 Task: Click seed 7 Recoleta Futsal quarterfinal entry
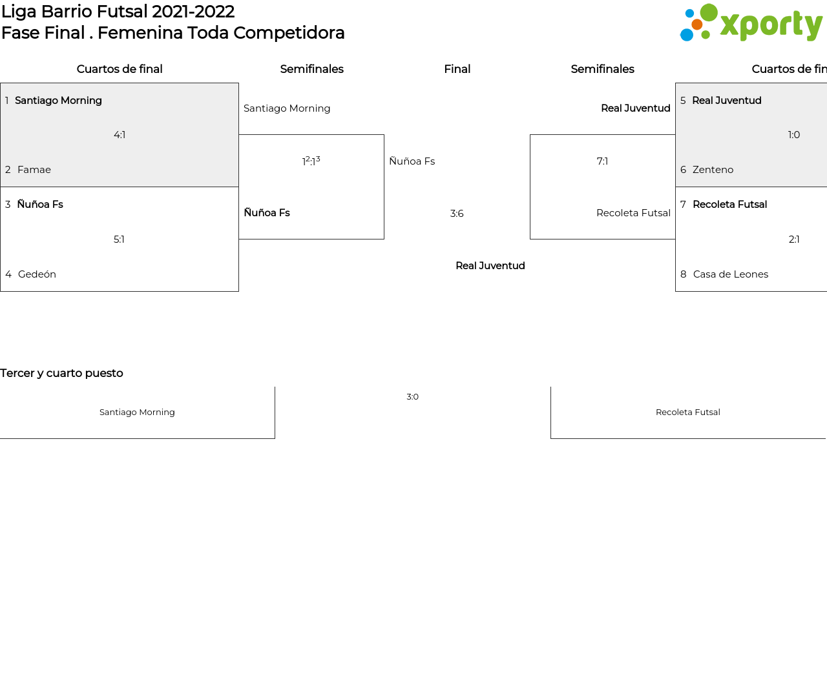click(729, 205)
